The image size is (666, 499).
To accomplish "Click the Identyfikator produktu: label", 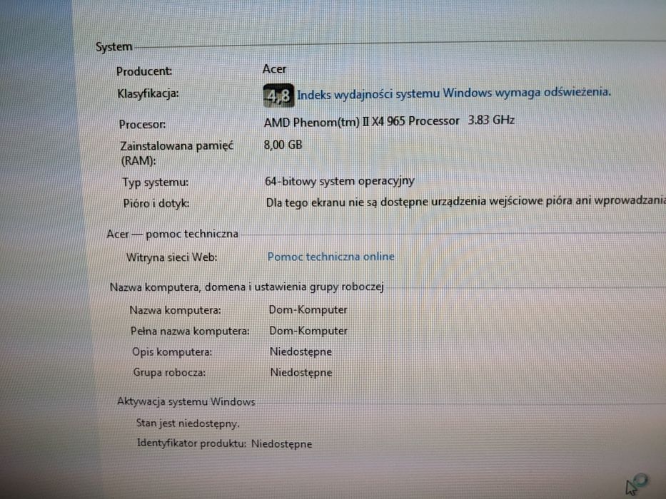I will [191, 443].
